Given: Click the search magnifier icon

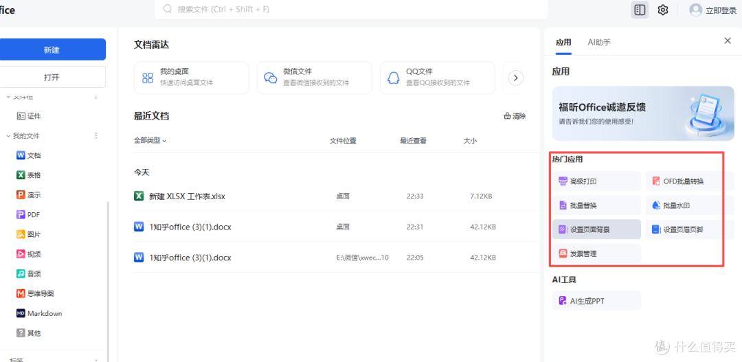Looking at the screenshot, I should [x=167, y=9].
